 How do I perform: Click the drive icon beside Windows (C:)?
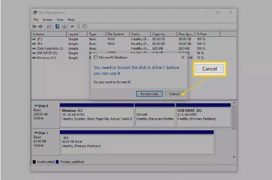click(x=34, y=58)
